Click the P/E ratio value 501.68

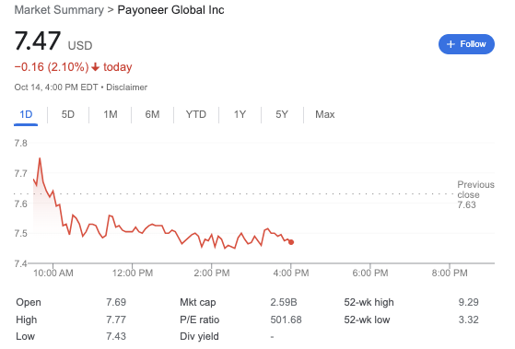286,320
